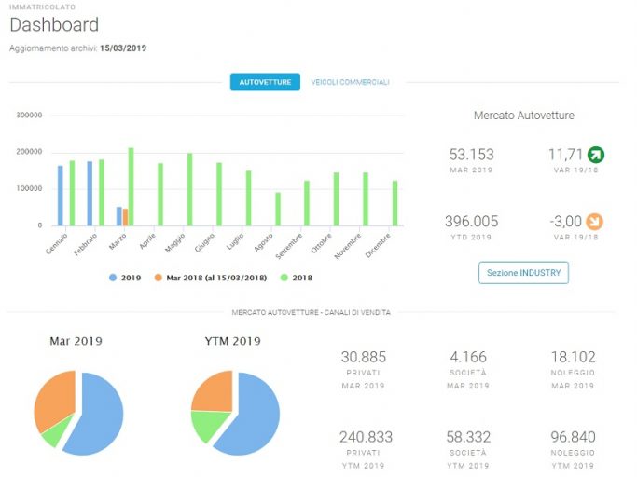Click the green Maggio 2018 bar

tap(189, 189)
